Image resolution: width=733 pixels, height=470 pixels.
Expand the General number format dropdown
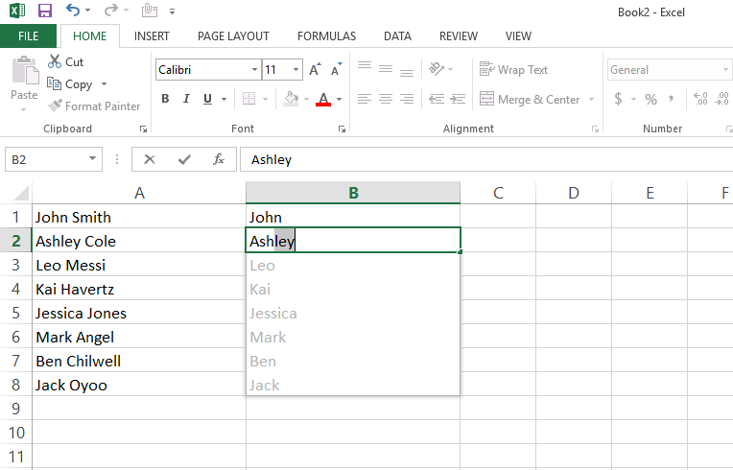(726, 70)
